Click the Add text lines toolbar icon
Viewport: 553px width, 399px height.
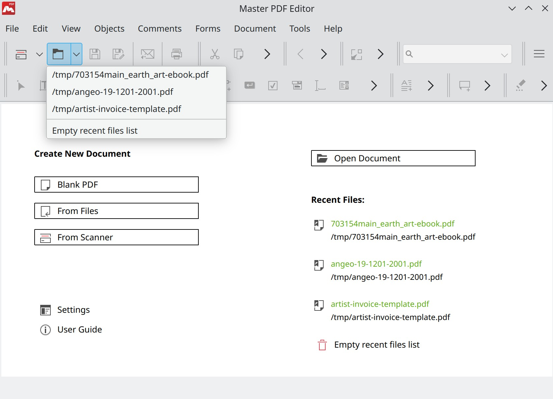pos(407,86)
